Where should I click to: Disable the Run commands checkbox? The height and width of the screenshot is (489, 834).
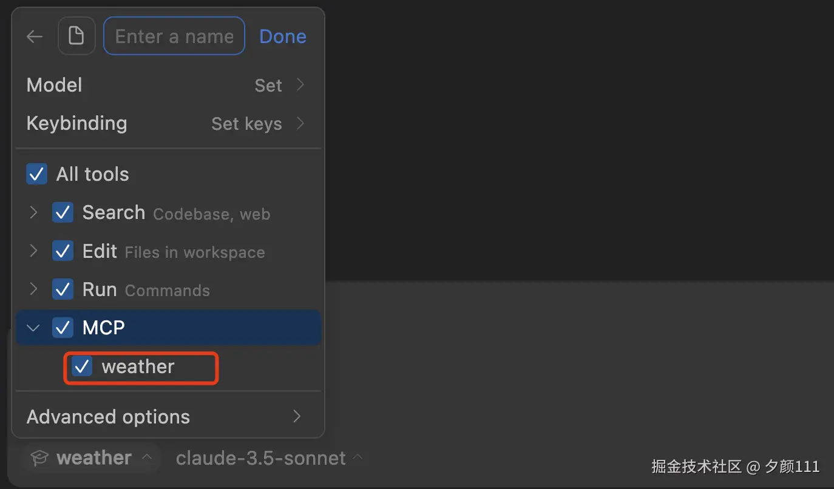tap(63, 289)
